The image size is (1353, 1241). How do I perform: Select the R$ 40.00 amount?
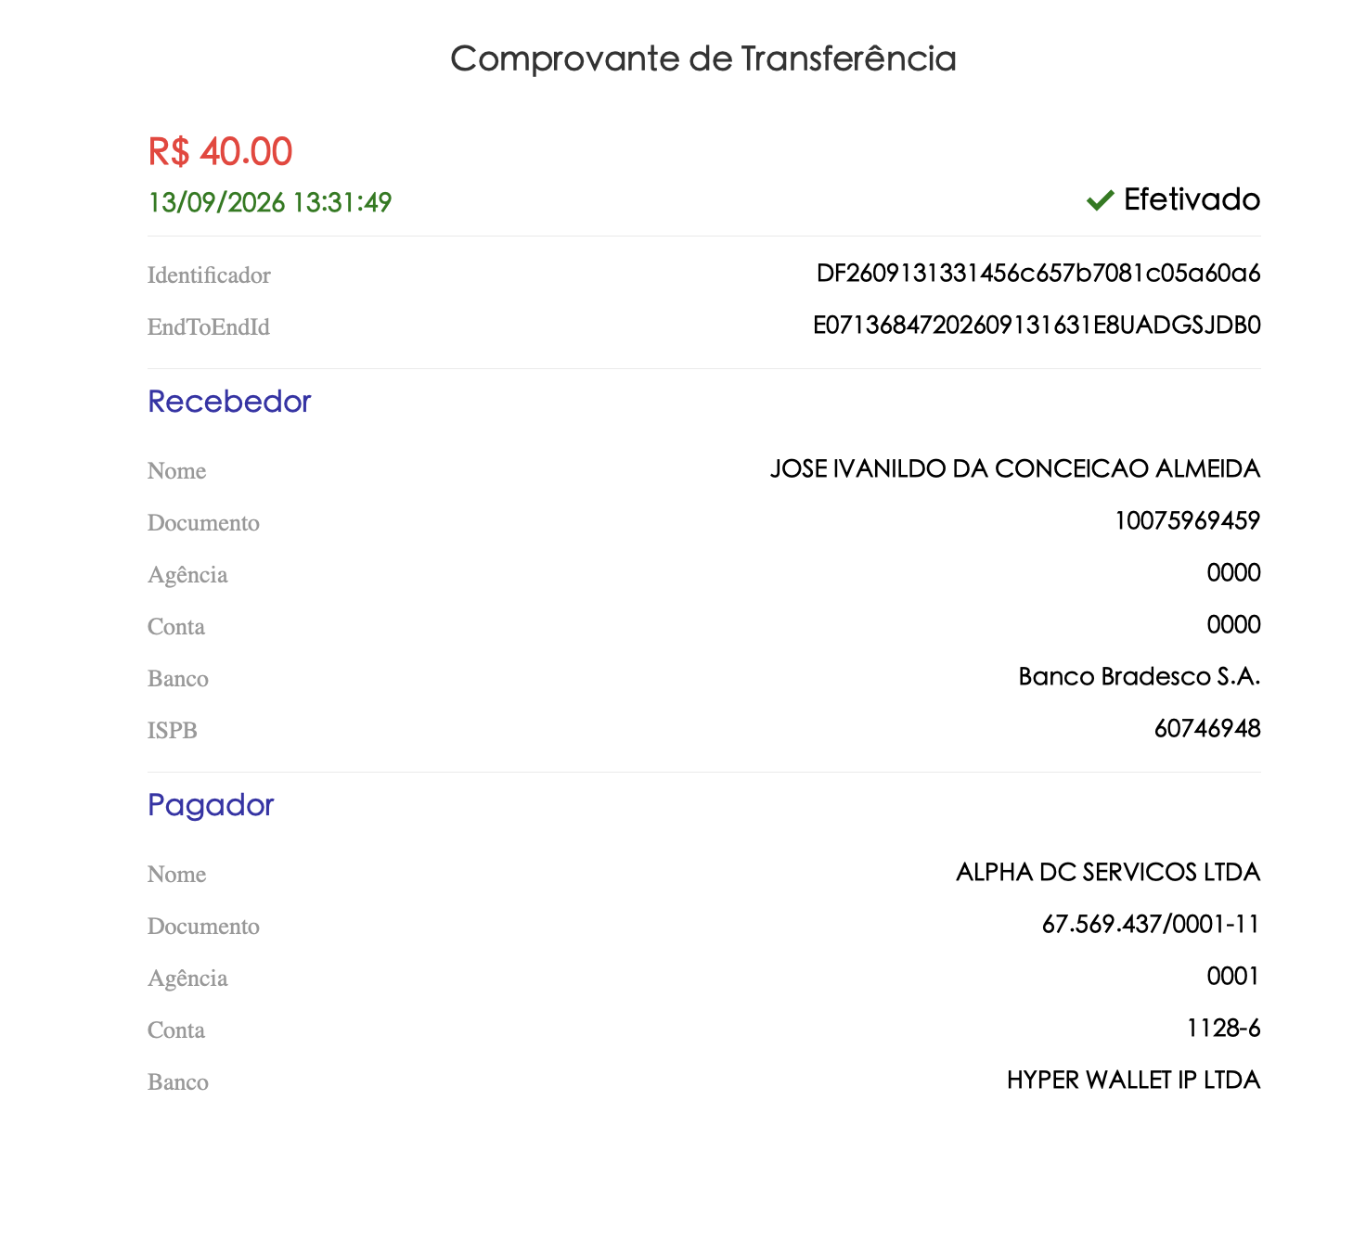pyautogui.click(x=220, y=151)
